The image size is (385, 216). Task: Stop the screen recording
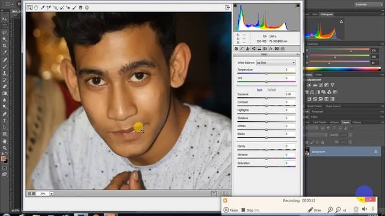pos(250,210)
